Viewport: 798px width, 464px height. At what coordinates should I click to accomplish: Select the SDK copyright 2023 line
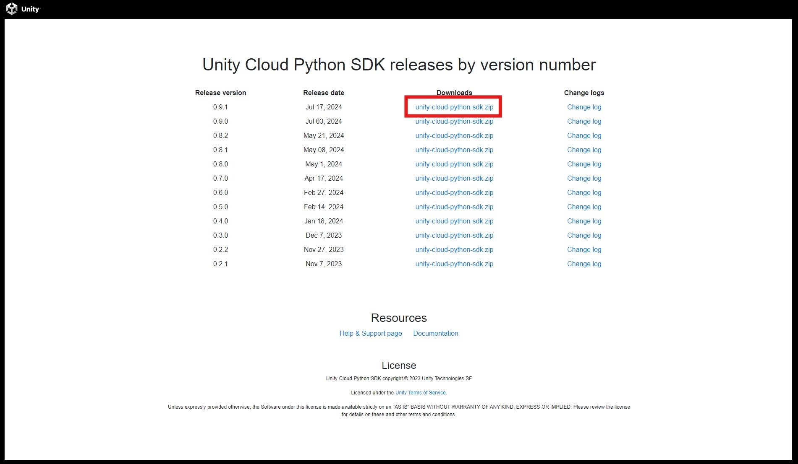(x=399, y=378)
